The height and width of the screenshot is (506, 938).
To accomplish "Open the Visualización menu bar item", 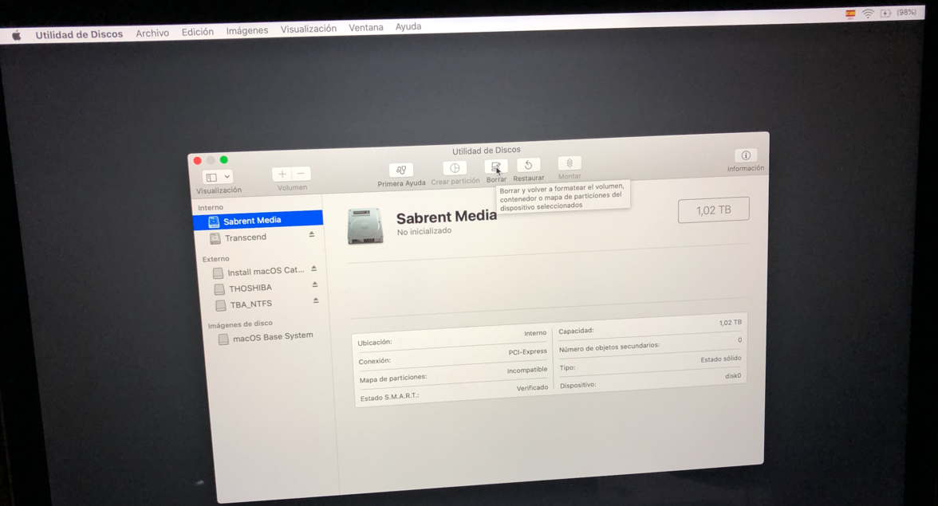I will click(308, 29).
